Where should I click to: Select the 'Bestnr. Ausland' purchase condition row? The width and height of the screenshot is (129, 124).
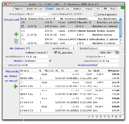70,33
